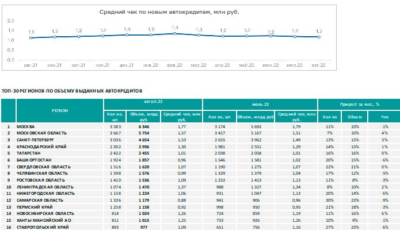Select the 'СВЕРДЛОВСКАЯ ОБЛАСТЬ' region name

pos(44,167)
